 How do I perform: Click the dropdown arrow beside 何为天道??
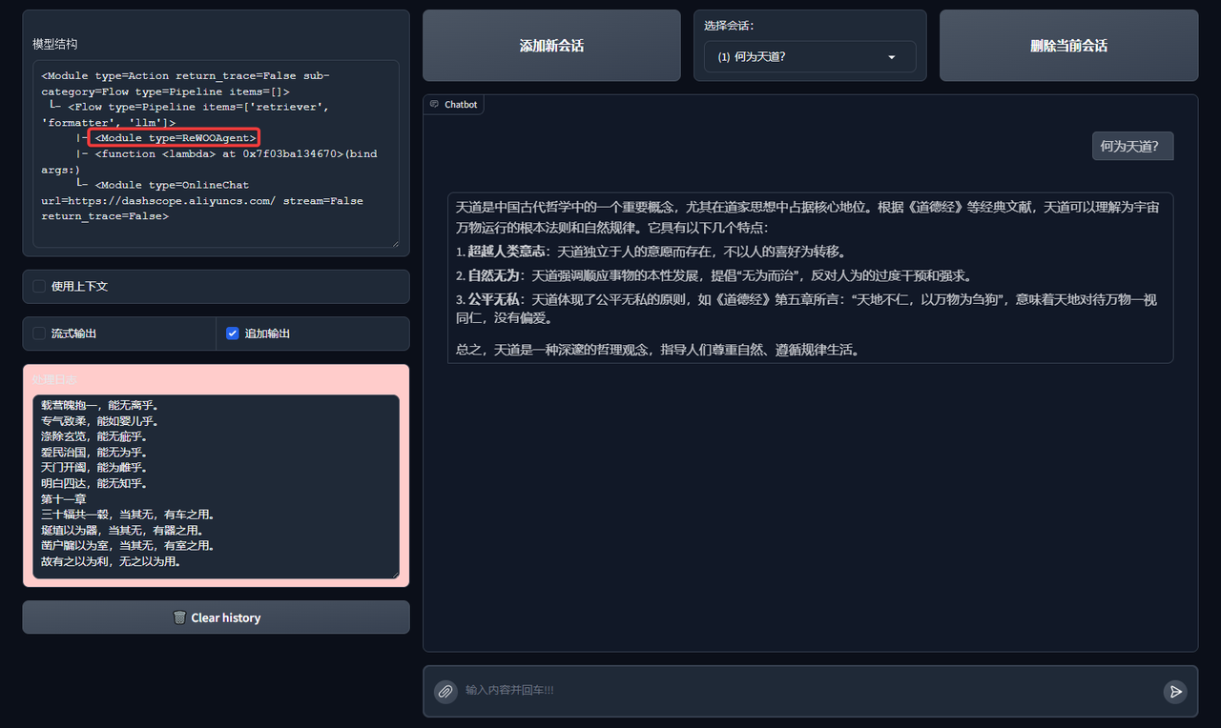click(x=892, y=57)
